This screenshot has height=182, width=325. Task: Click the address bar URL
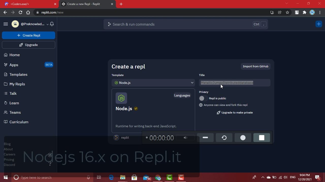pos(52,12)
